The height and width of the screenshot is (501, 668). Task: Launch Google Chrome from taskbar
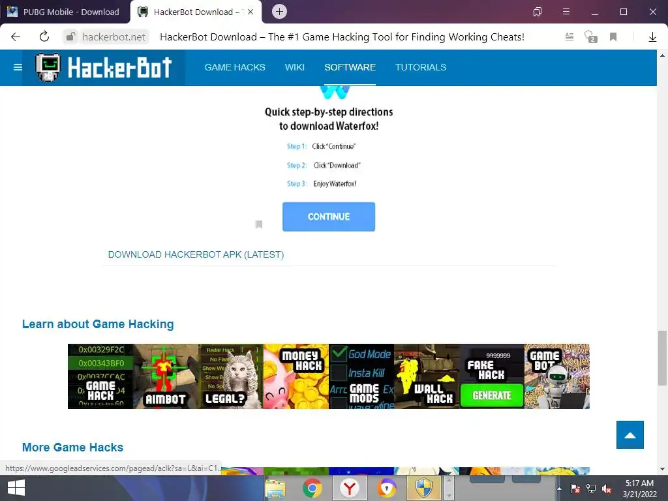click(312, 488)
